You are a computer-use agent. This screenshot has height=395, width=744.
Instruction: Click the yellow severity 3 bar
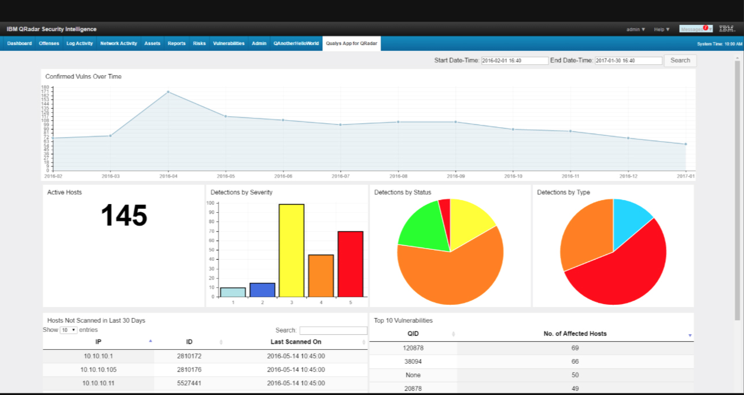pos(291,250)
